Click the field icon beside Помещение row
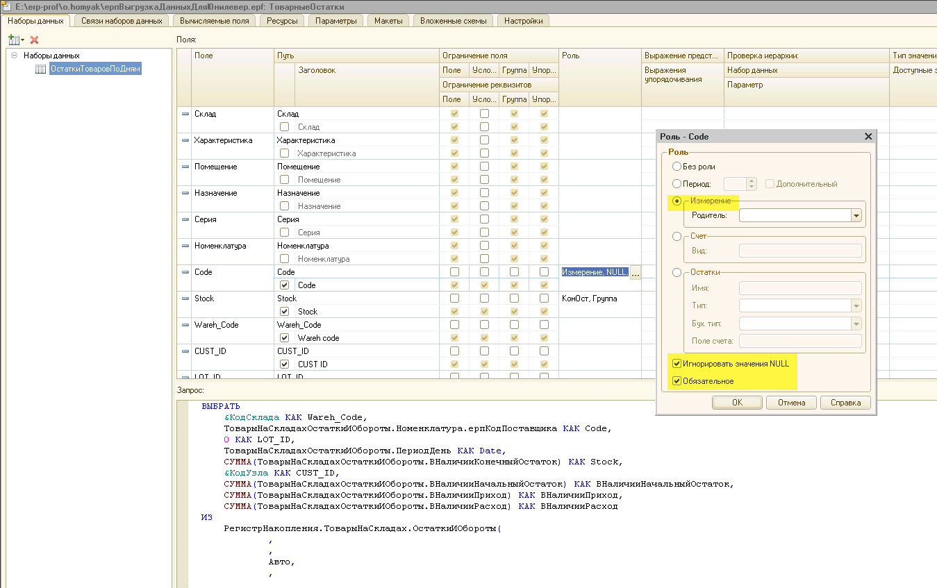 pos(185,167)
